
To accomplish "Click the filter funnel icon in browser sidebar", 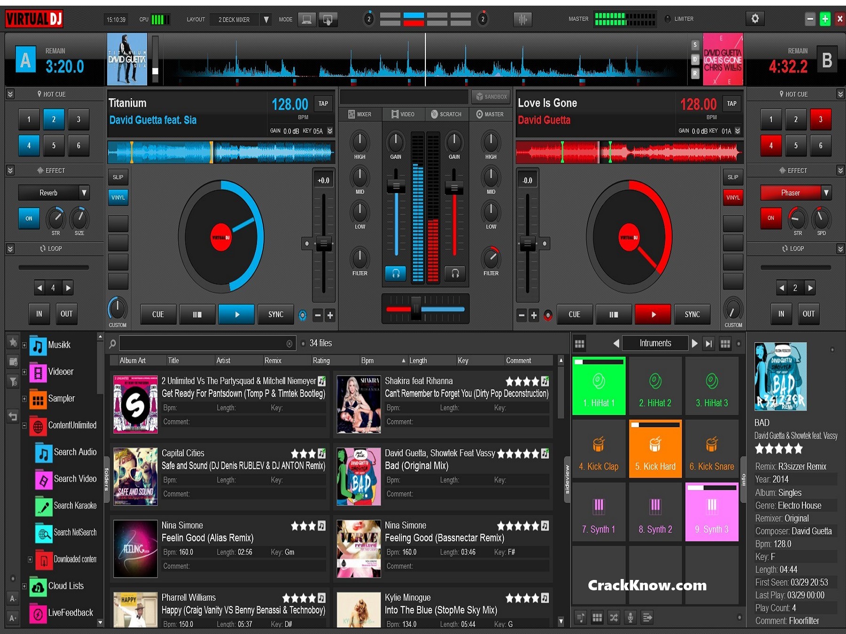I will pyautogui.click(x=13, y=382).
